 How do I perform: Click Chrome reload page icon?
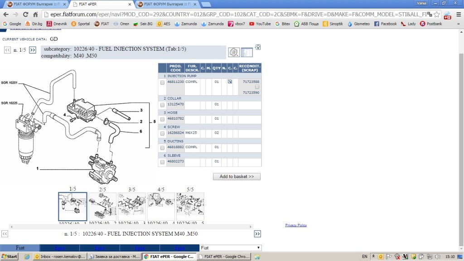click(25, 14)
